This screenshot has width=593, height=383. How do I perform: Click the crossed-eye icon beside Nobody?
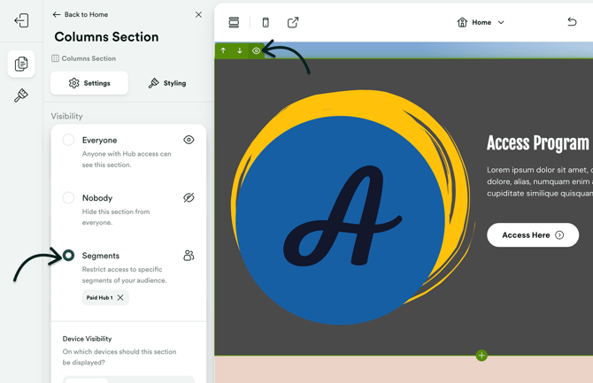(189, 197)
